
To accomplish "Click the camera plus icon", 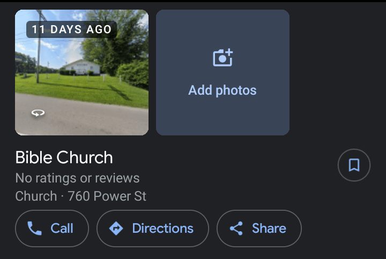I will click(x=223, y=57).
